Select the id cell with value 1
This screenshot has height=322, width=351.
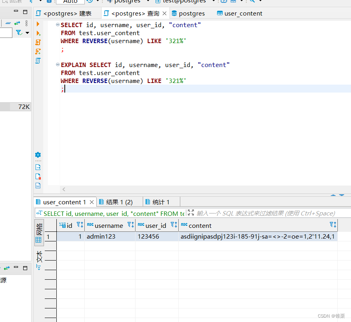click(70, 237)
